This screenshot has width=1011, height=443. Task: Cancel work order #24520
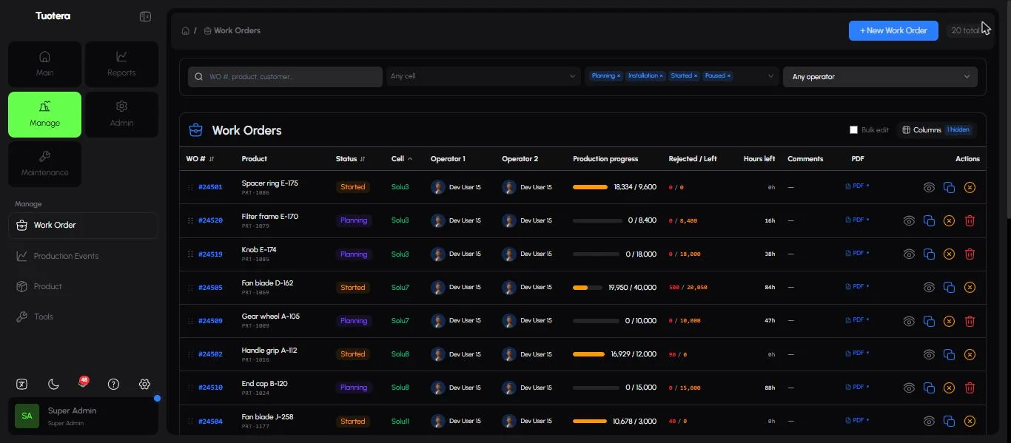[950, 221]
